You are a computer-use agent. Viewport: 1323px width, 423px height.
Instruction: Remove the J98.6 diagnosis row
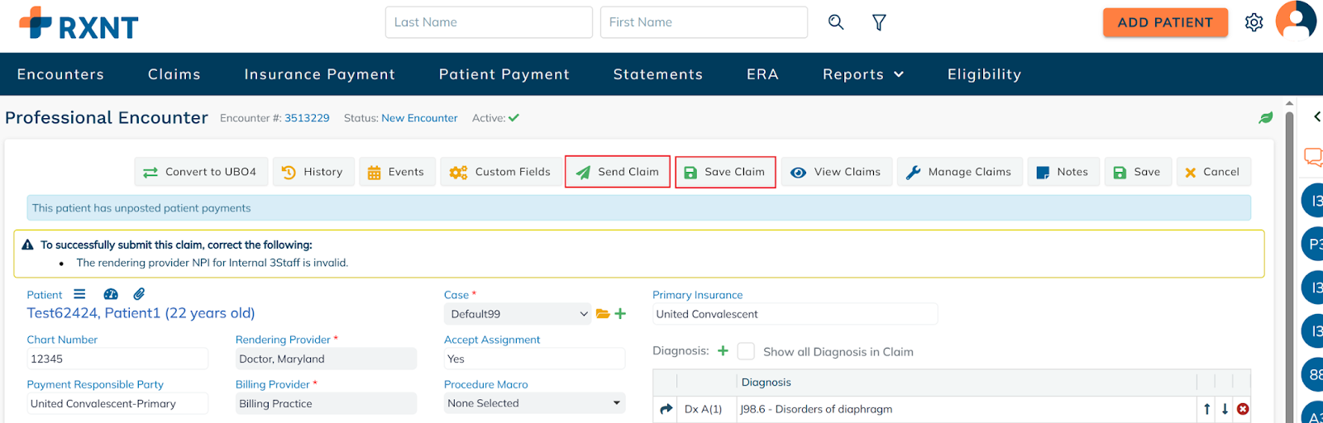1242,409
